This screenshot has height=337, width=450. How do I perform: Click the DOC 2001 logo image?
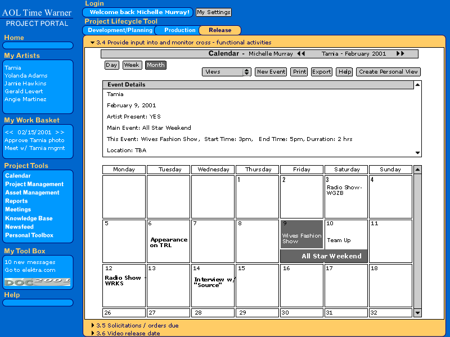click(38, 281)
